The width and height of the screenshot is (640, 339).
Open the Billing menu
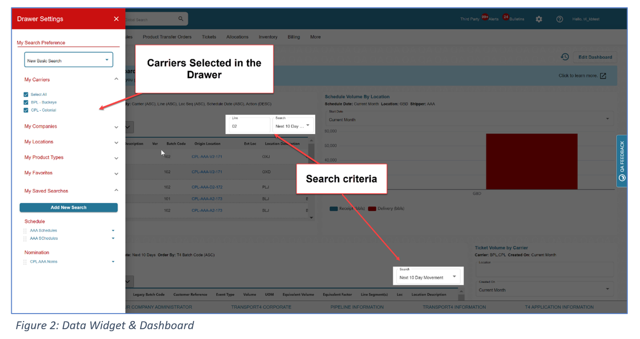293,37
